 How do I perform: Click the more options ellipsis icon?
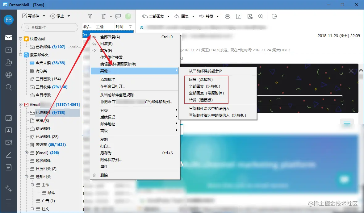coord(274,16)
